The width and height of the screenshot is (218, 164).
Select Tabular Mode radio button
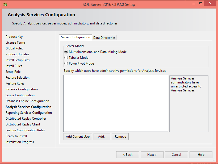pyautogui.click(x=66, y=58)
